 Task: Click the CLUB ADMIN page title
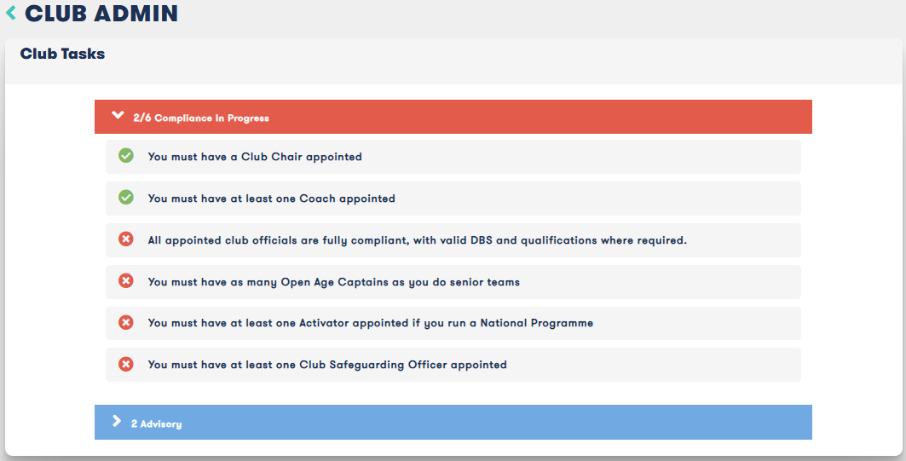pos(101,14)
